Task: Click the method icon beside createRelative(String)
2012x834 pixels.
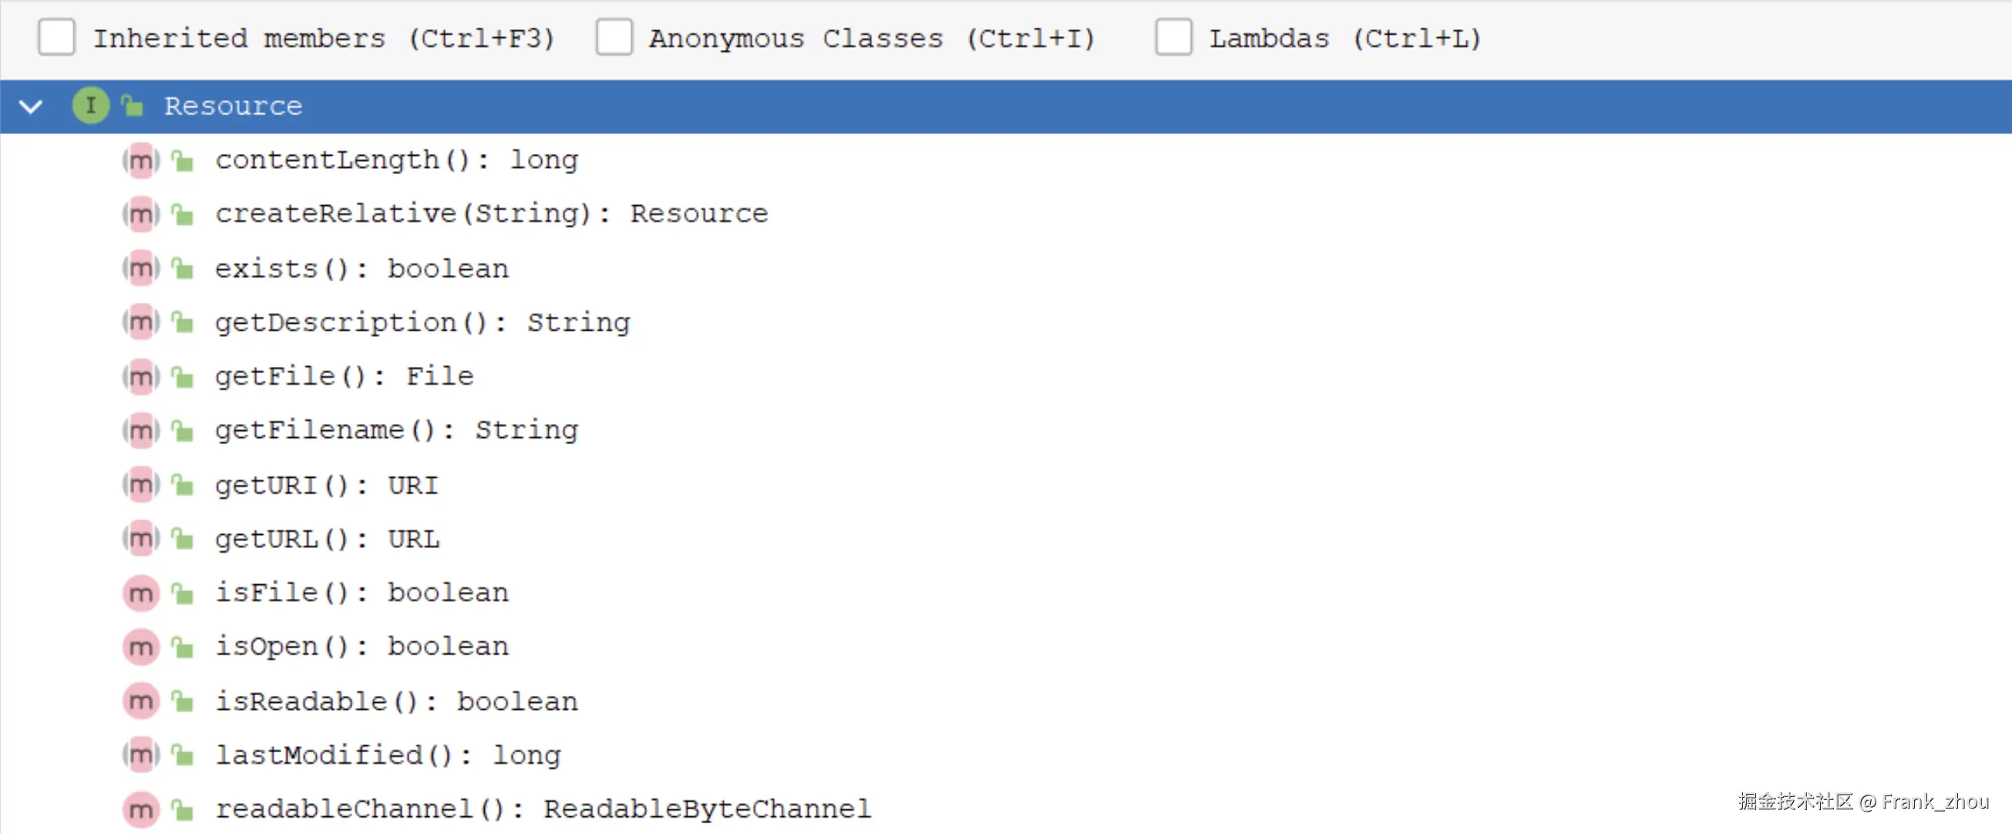Action: tap(140, 214)
